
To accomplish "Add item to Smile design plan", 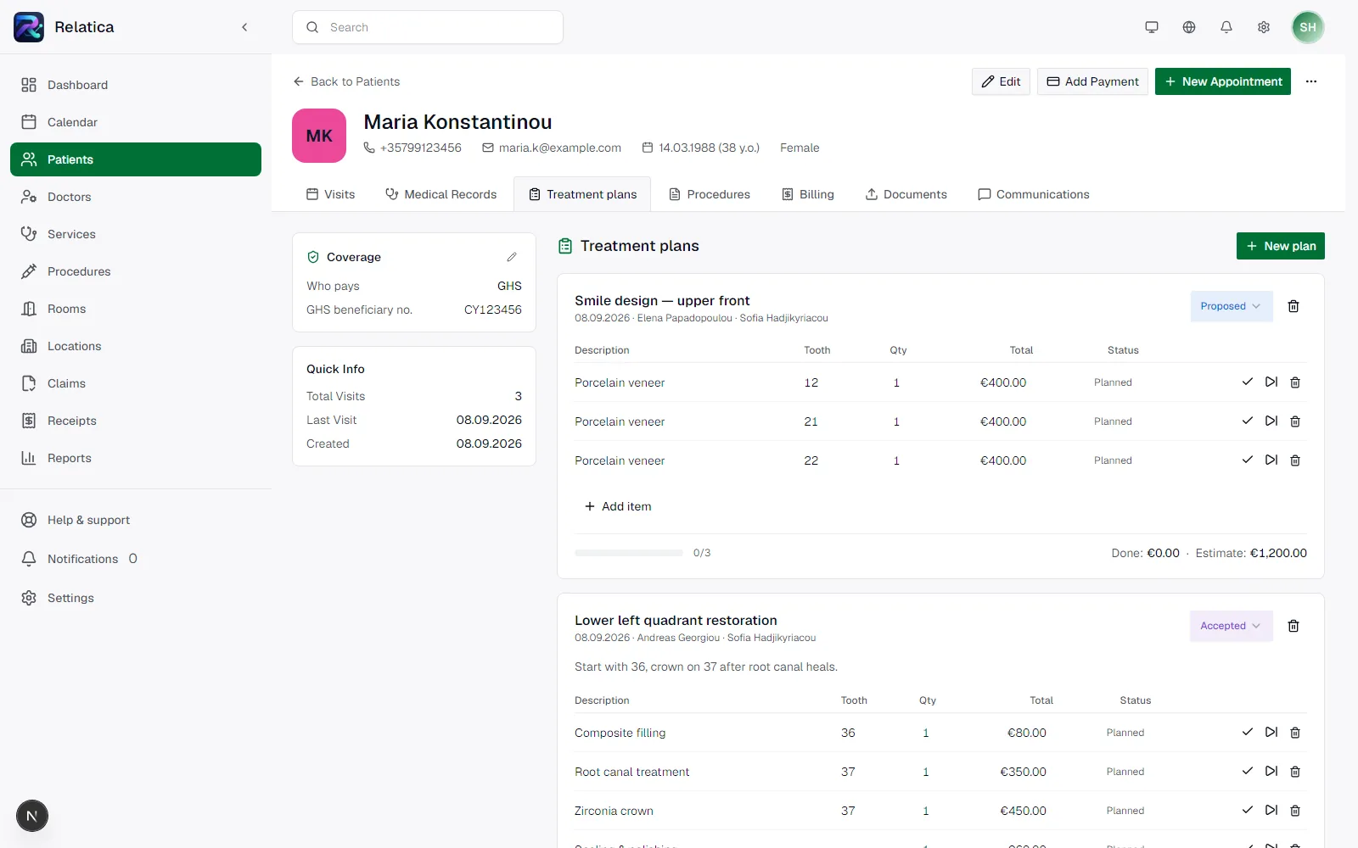I will tap(618, 506).
